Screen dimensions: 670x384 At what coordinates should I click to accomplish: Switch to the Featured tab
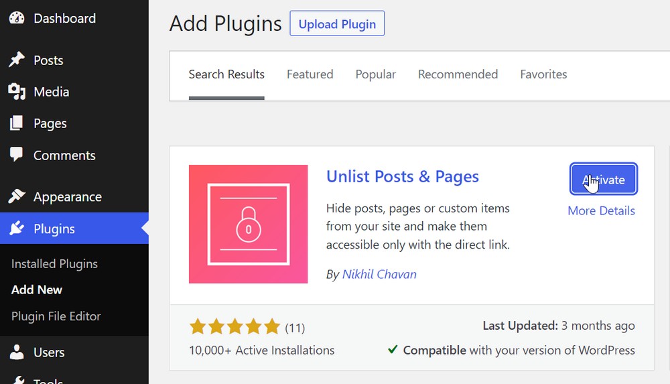click(310, 74)
